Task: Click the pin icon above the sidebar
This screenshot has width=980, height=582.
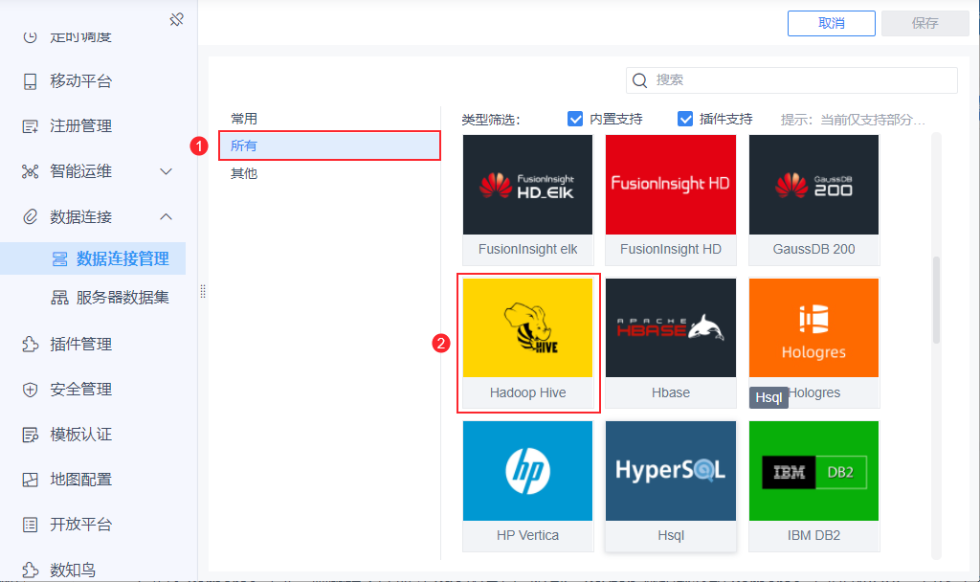Action: point(177,19)
